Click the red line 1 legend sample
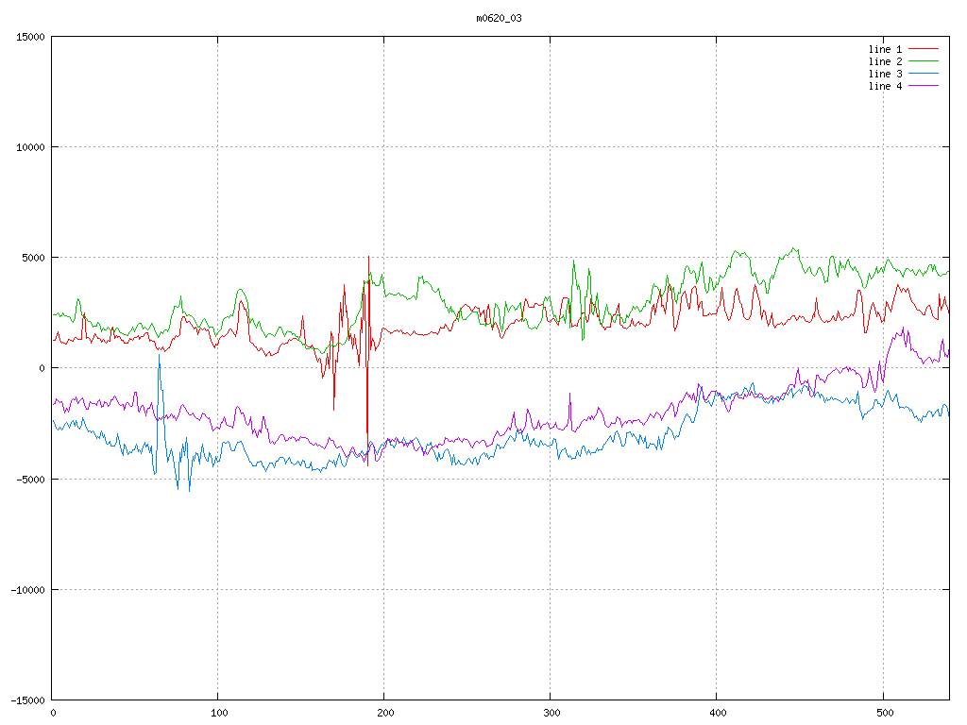 coord(924,49)
